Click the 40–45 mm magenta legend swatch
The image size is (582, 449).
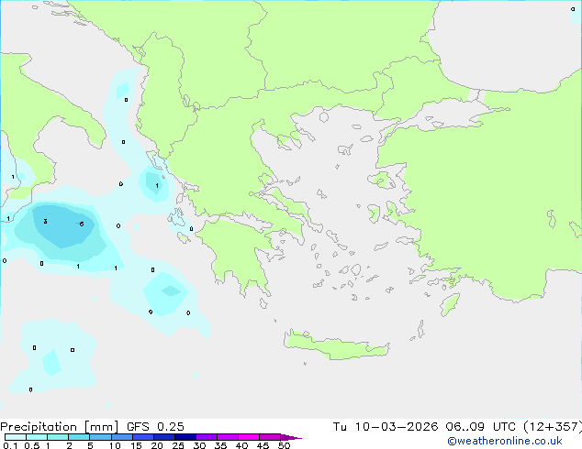tap(249, 437)
